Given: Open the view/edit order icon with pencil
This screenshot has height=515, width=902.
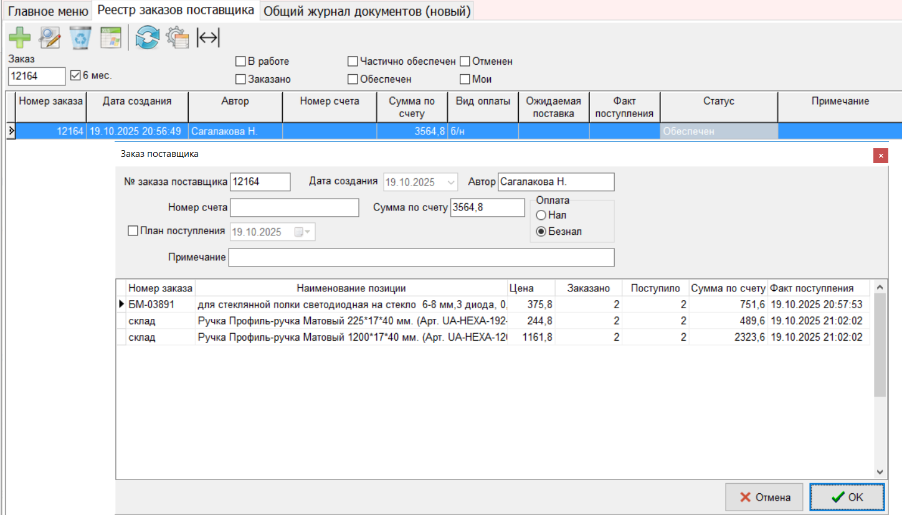Looking at the screenshot, I should click(50, 37).
